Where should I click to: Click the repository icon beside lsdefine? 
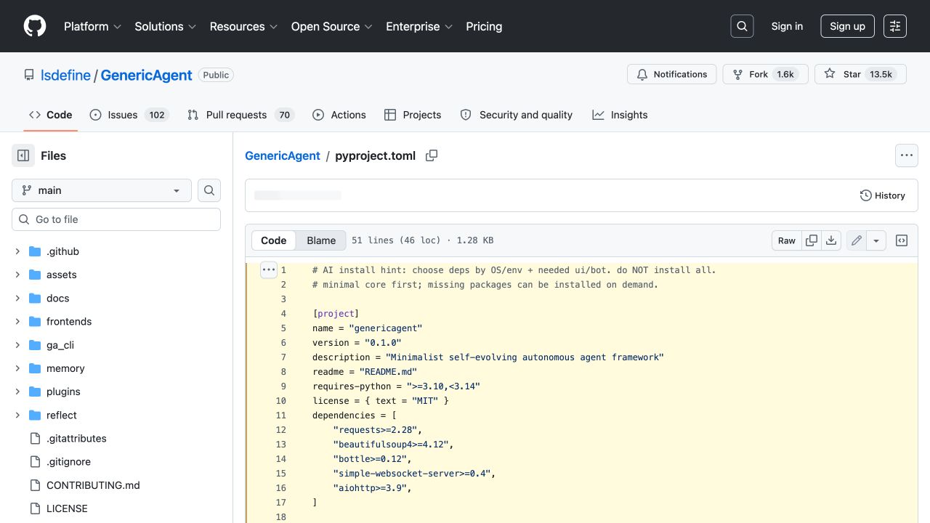tap(29, 75)
